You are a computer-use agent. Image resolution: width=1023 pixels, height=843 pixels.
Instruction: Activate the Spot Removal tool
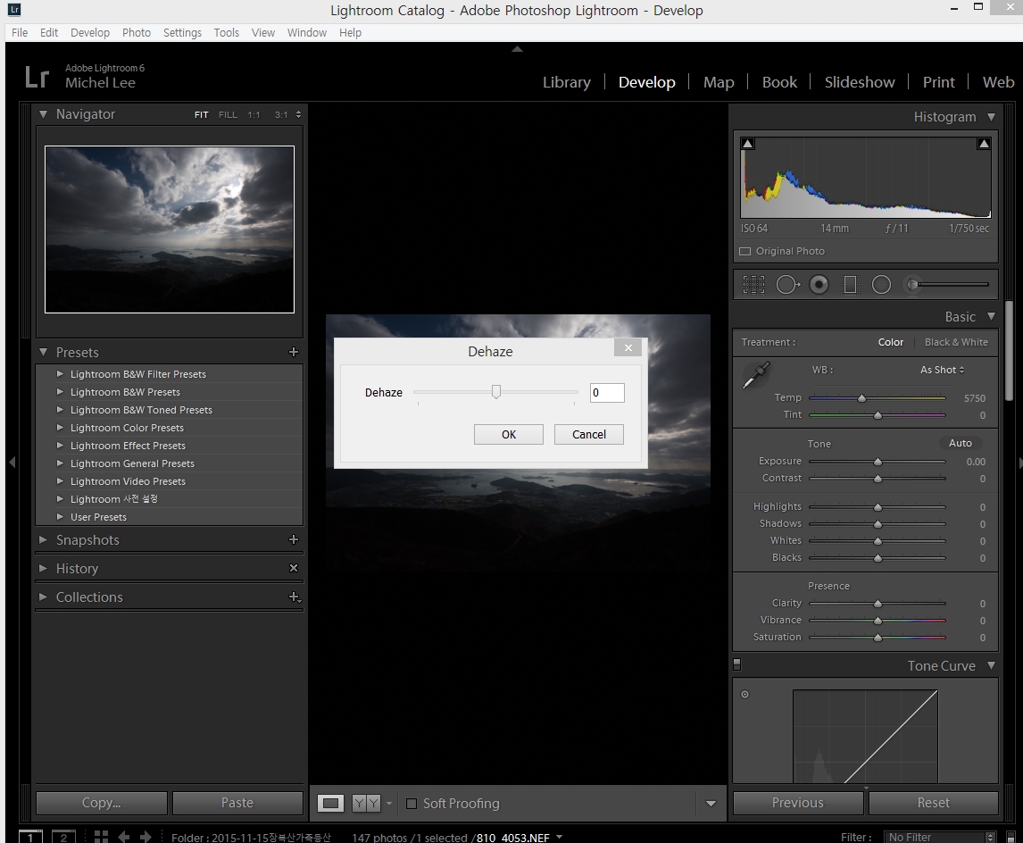click(x=787, y=285)
